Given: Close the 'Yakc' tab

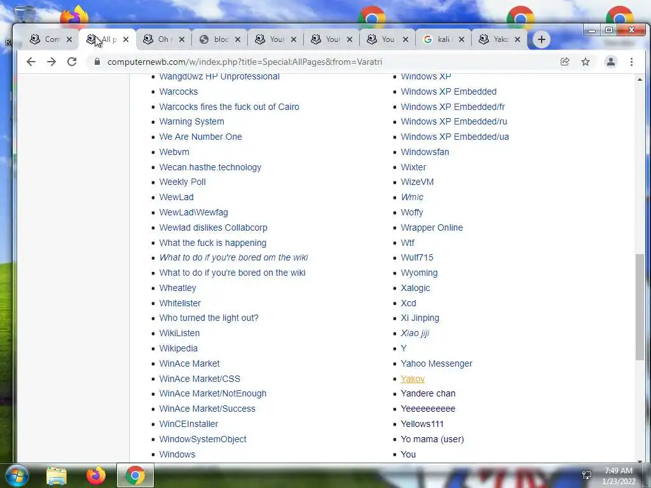Looking at the screenshot, I should pos(517,39).
